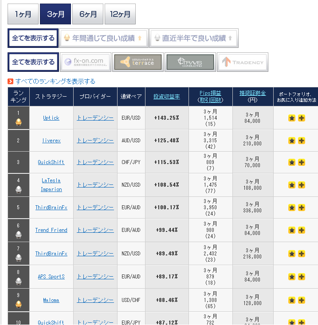
Task: Filter by 年間通じて良い成績
Action: coord(103,38)
